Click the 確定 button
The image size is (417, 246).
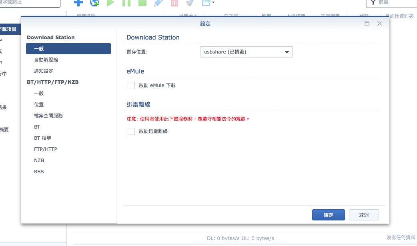(328, 215)
